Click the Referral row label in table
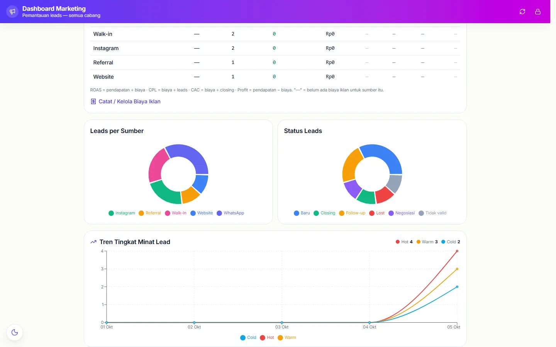The width and height of the screenshot is (556, 347). [x=103, y=62]
